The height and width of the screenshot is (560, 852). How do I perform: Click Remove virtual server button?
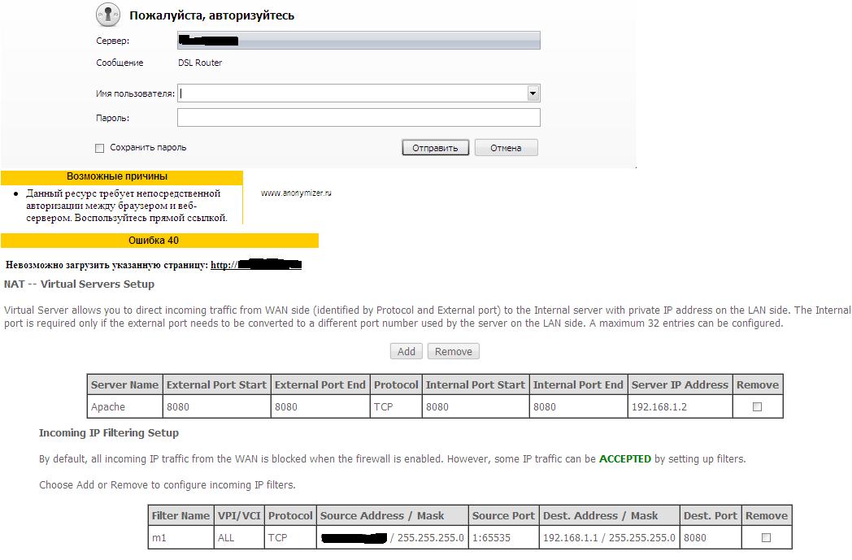click(453, 351)
